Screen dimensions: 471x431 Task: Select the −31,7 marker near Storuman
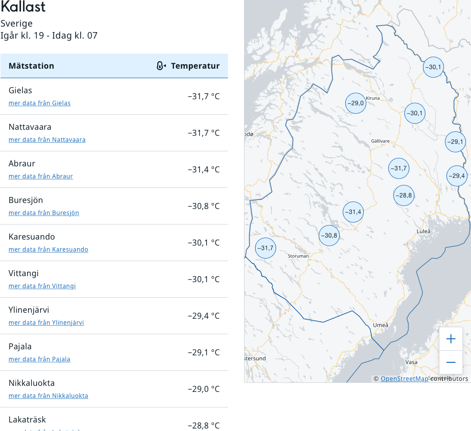click(x=266, y=248)
